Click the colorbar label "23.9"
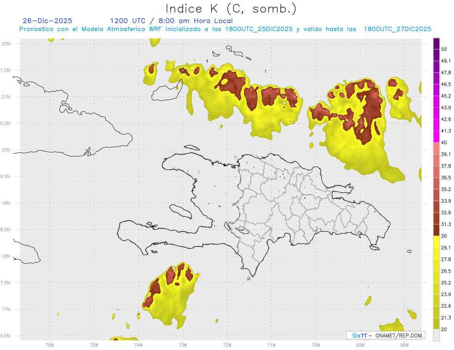 (446, 294)
